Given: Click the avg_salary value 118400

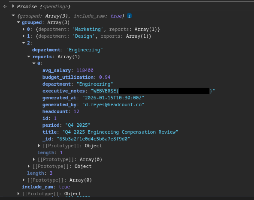Looking at the screenshot, I should (x=85, y=70).
